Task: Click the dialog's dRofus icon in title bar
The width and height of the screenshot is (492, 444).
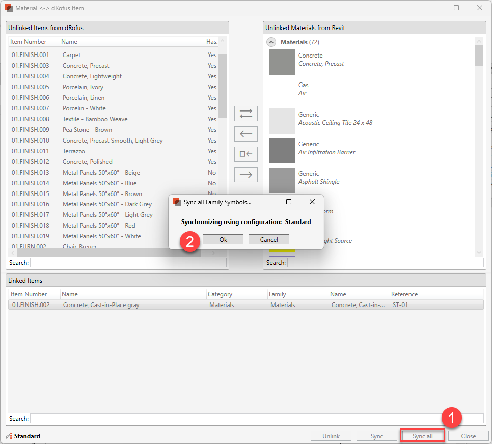Action: (x=177, y=202)
